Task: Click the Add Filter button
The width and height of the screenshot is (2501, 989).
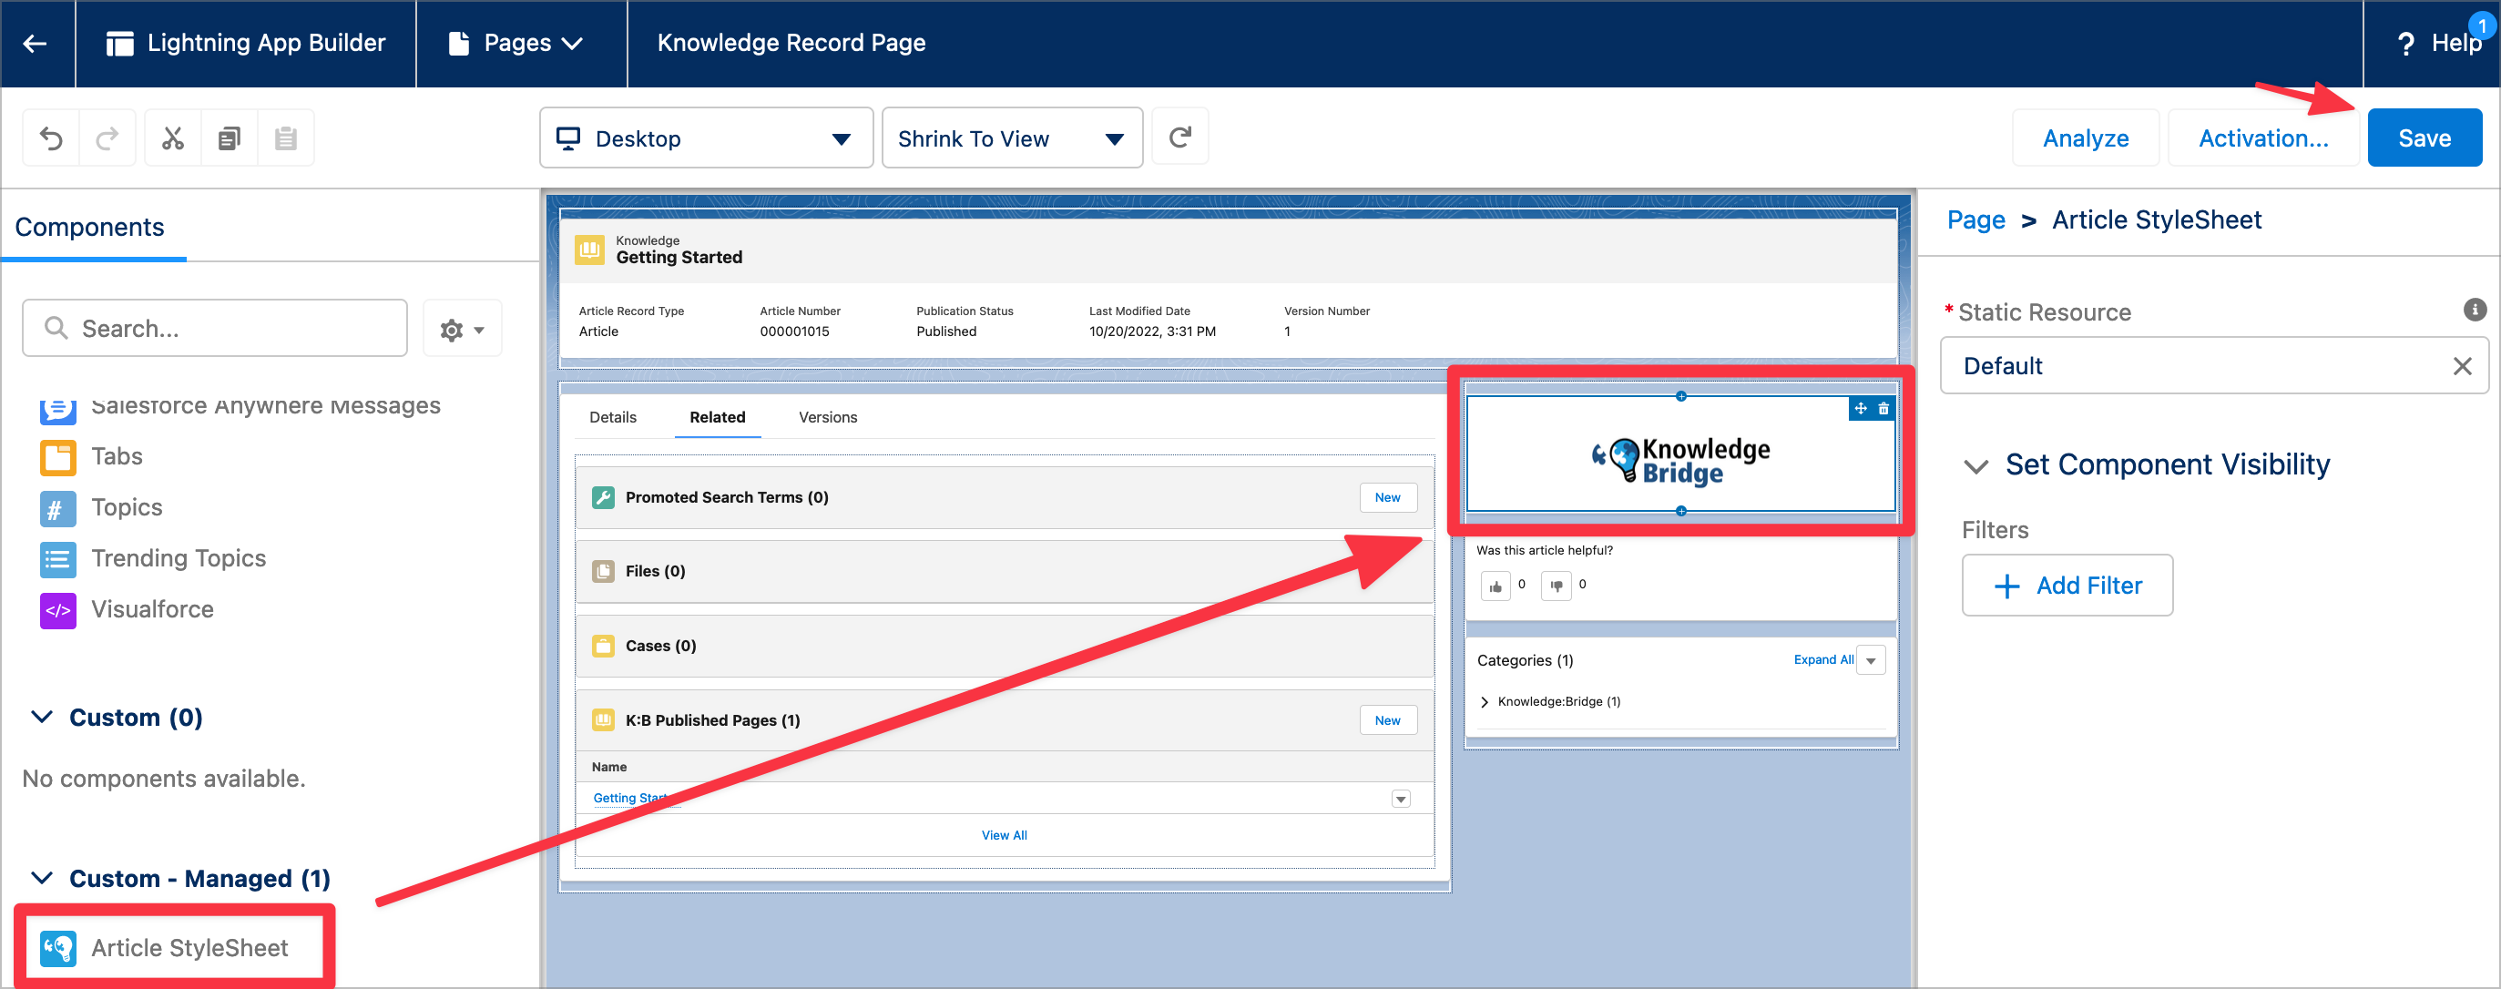Action: coord(2067,586)
